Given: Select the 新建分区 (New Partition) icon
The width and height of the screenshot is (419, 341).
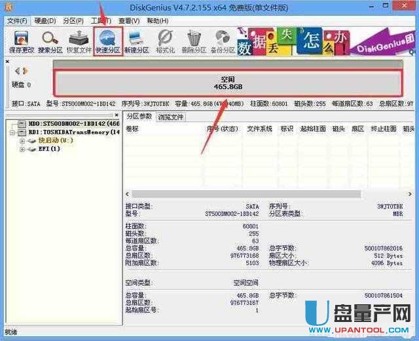Looking at the screenshot, I should (137, 41).
